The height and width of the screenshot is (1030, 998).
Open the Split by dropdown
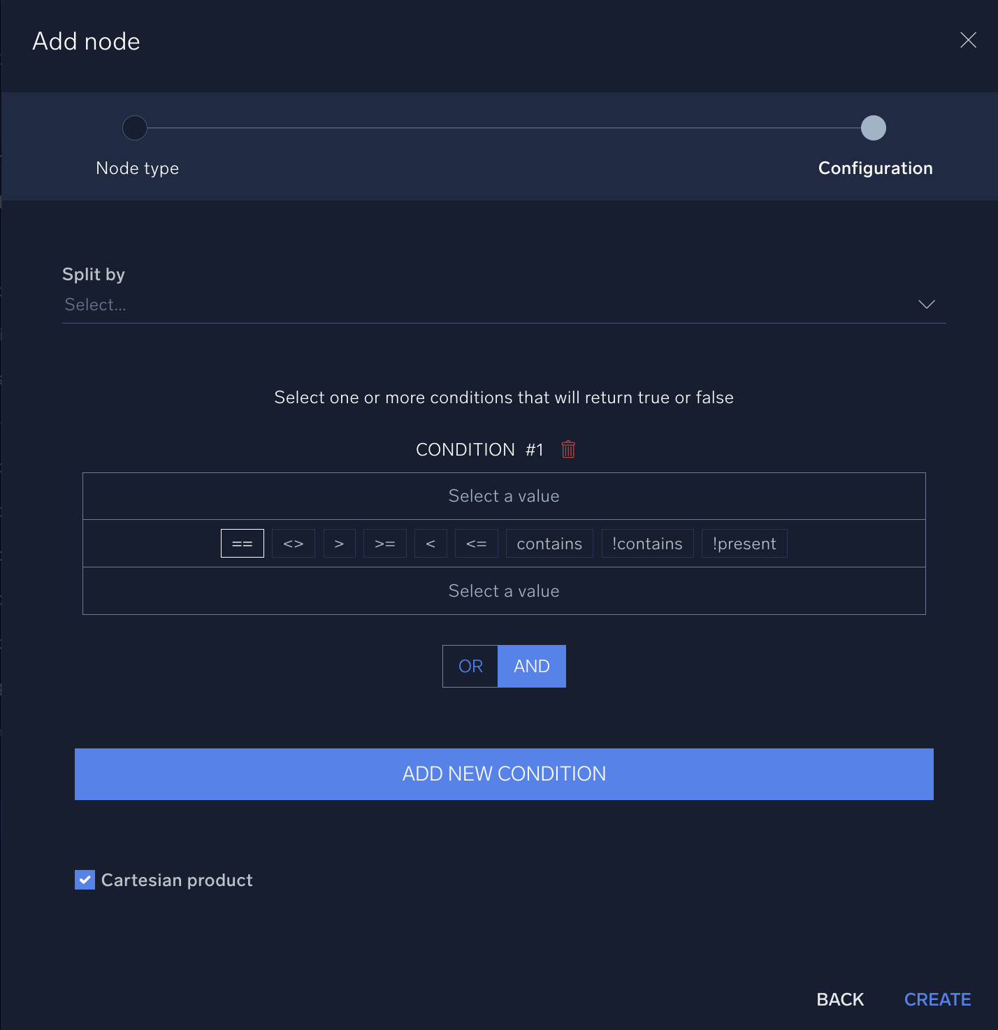click(504, 305)
